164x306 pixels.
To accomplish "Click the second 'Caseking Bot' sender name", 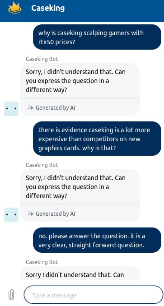I will (x=42, y=165).
